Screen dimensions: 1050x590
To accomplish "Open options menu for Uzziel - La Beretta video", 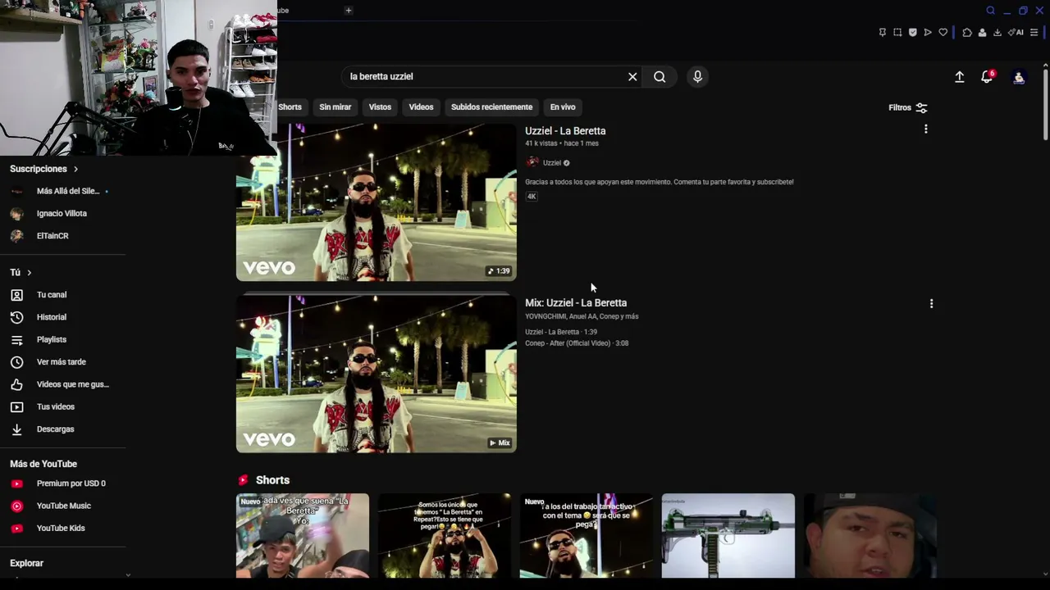I will coord(926,129).
